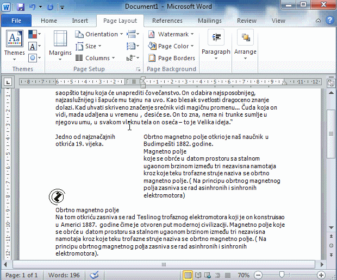Open the Watermark dropdown

pos(172,34)
